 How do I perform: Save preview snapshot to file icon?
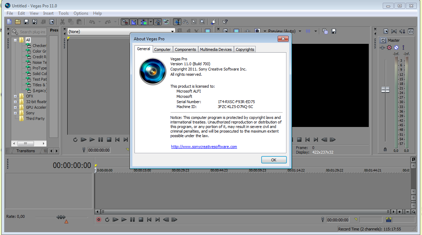pyautogui.click(x=334, y=31)
